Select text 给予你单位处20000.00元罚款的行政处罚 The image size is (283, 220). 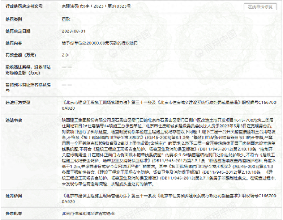click(x=100, y=43)
